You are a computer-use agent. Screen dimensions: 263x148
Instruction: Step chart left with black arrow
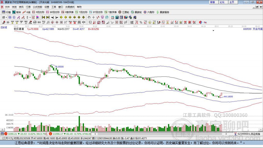point(52,17)
